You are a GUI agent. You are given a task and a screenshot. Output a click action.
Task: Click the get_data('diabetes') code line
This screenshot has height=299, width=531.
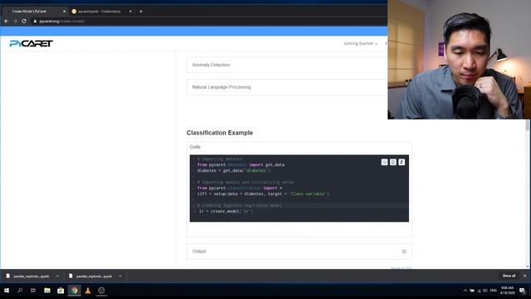tap(234, 170)
